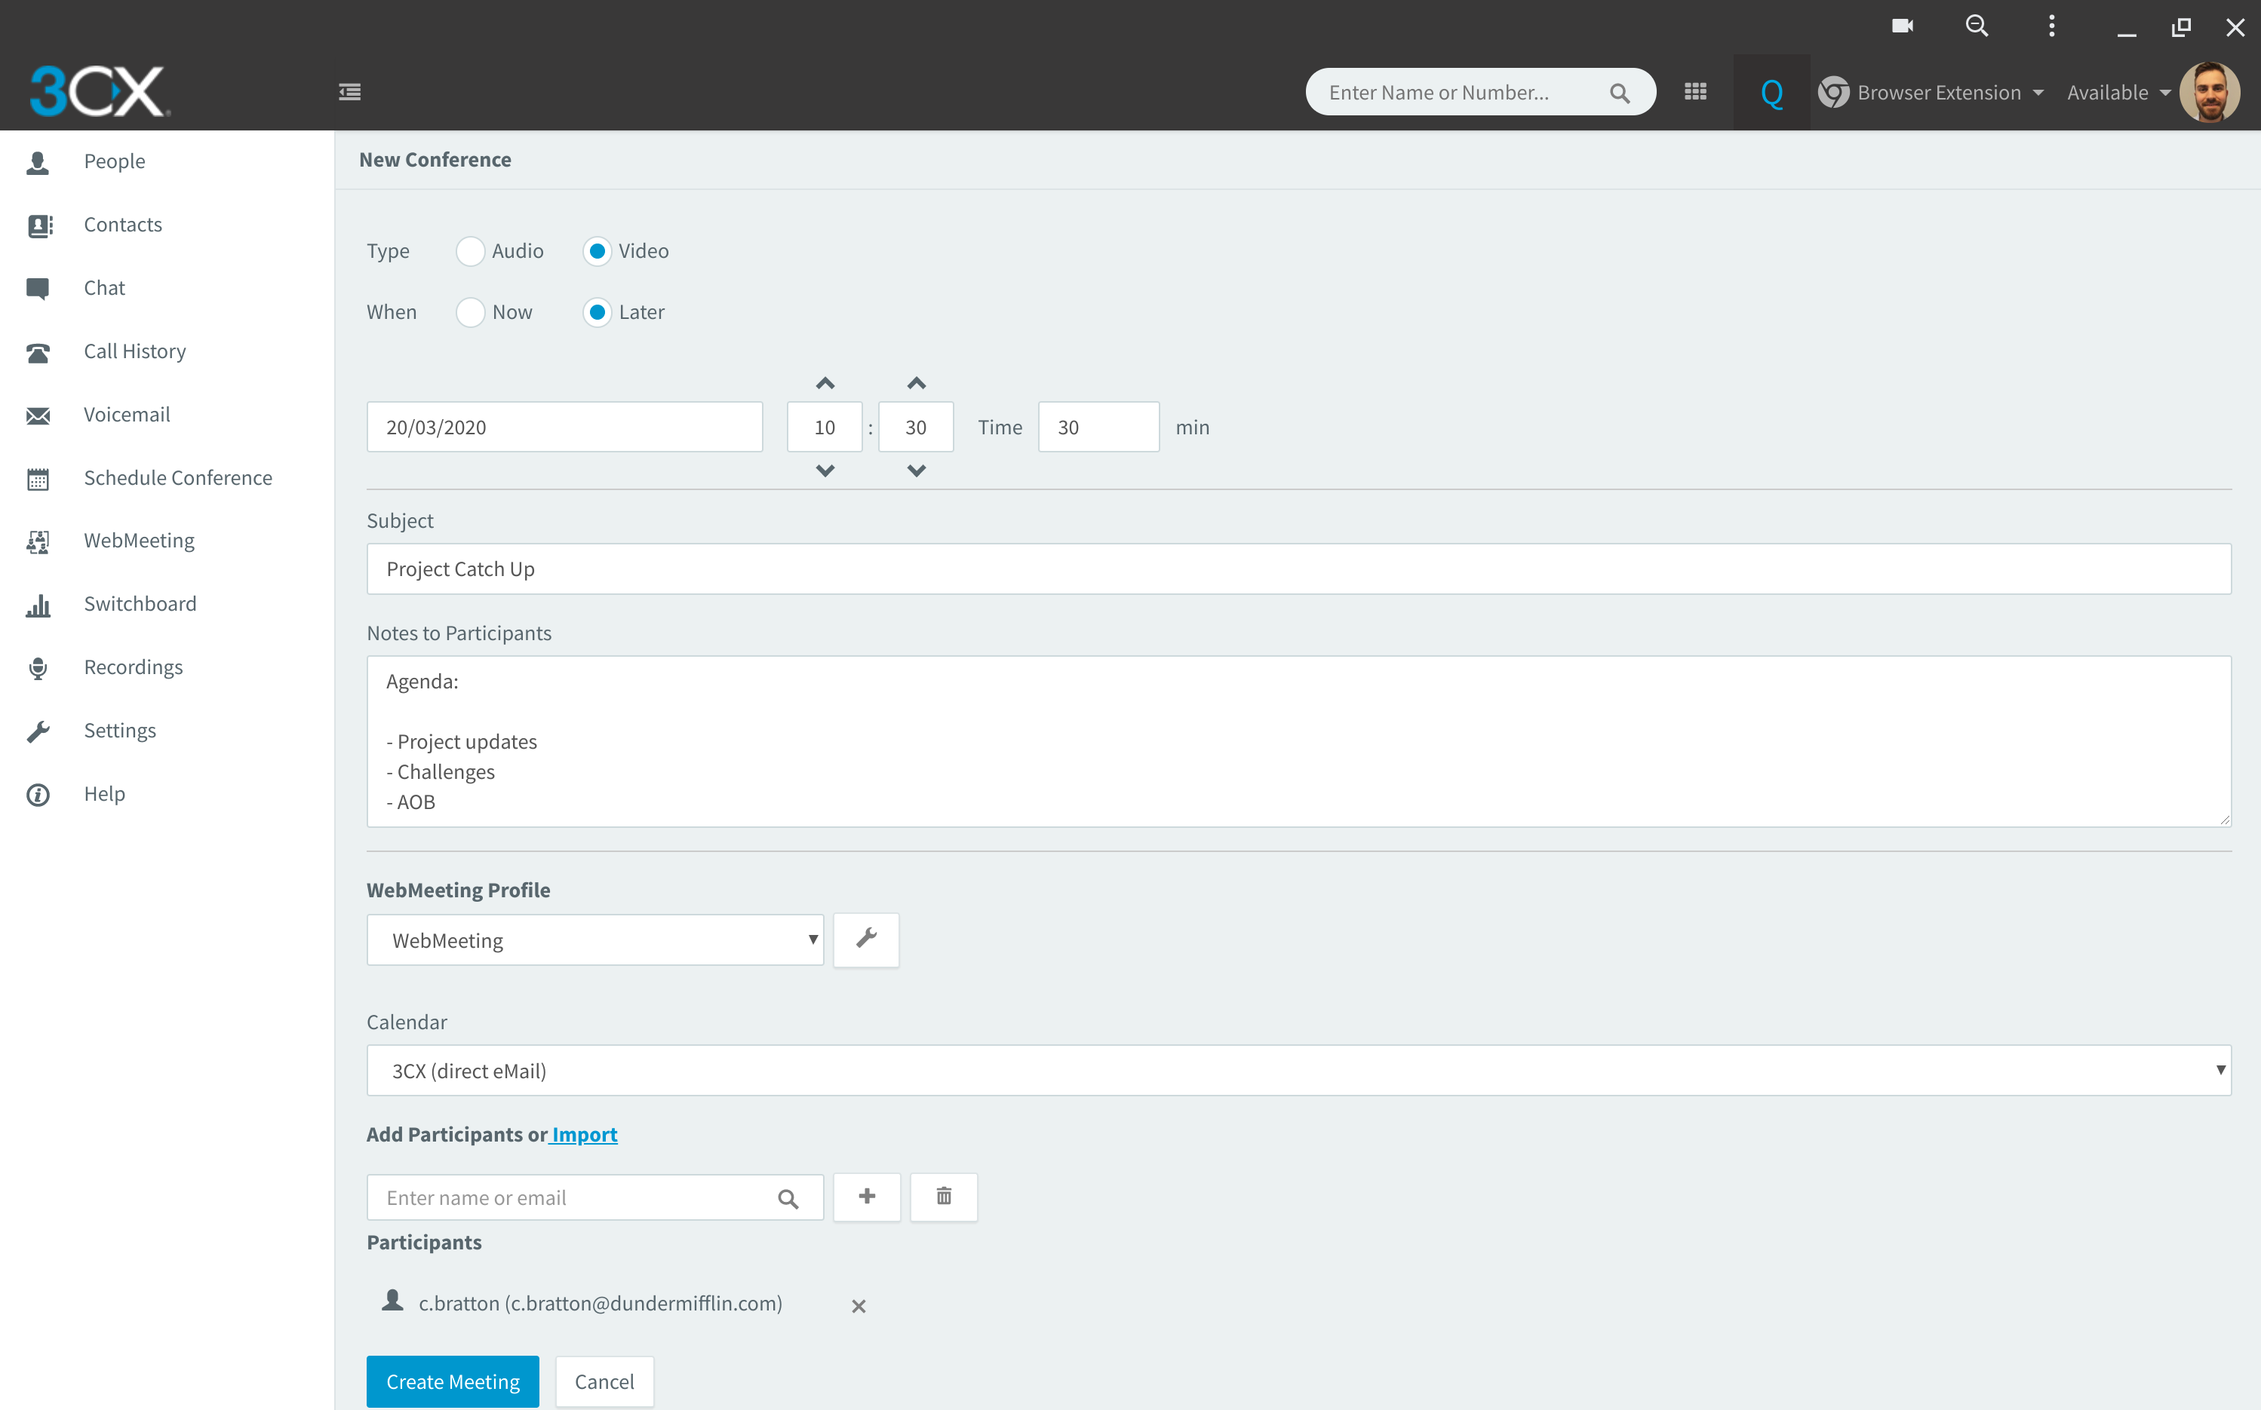This screenshot has width=2261, height=1410.
Task: Click the trash icon near participant search
Action: tap(943, 1197)
